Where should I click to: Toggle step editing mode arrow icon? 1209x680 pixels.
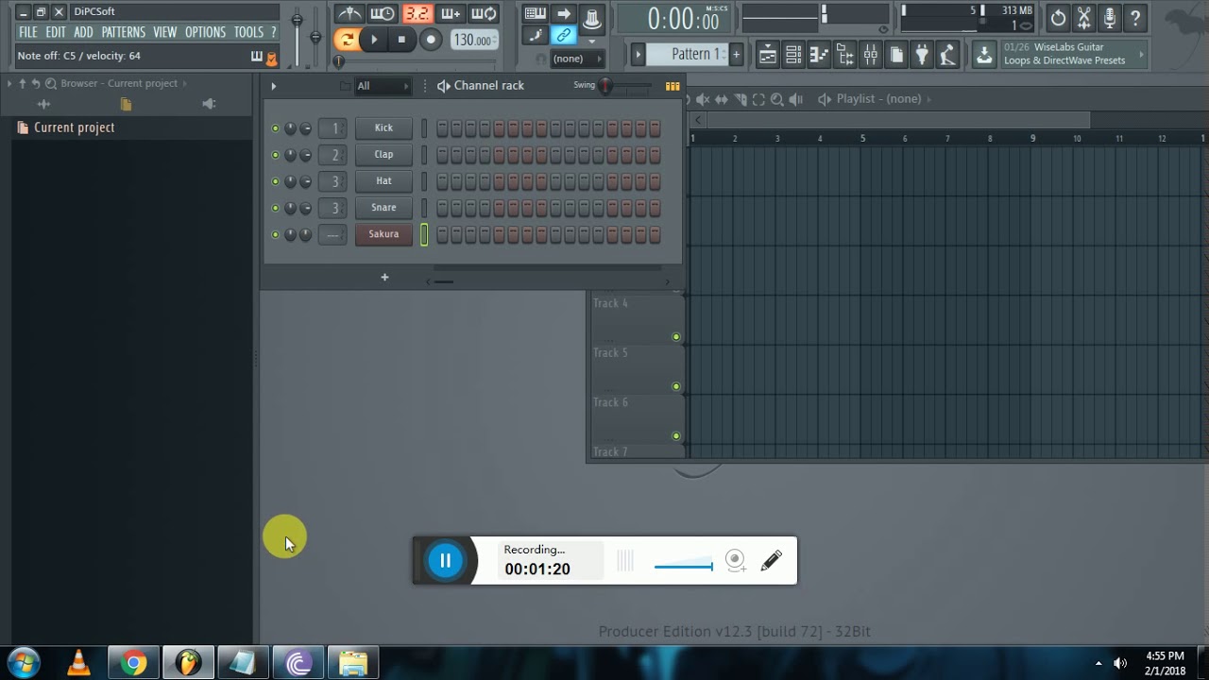pyautogui.click(x=564, y=13)
